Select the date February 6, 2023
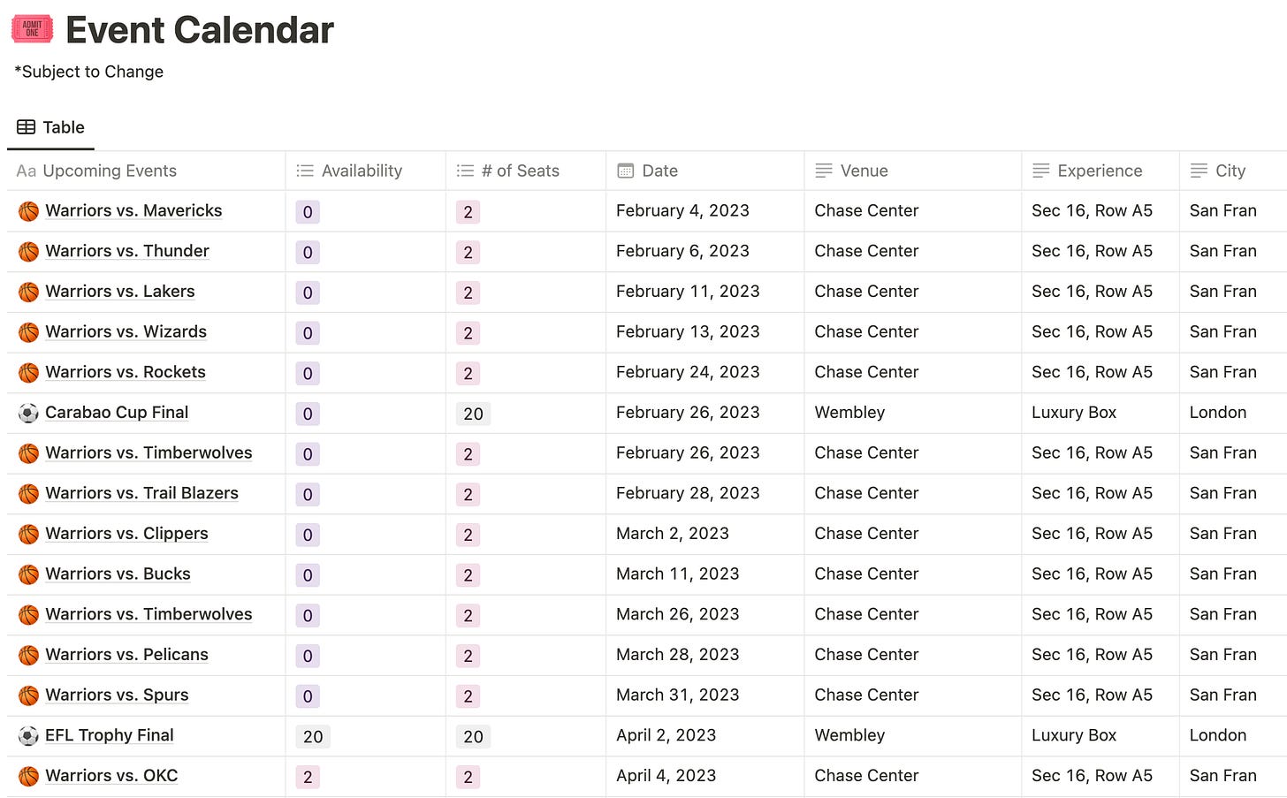Viewport: 1287px width, 798px height. pyautogui.click(x=682, y=251)
